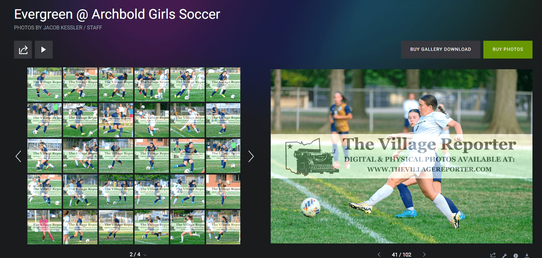This screenshot has width=542, height=258.
Task: Select the first thumbnail in the top row
Action: click(x=44, y=85)
